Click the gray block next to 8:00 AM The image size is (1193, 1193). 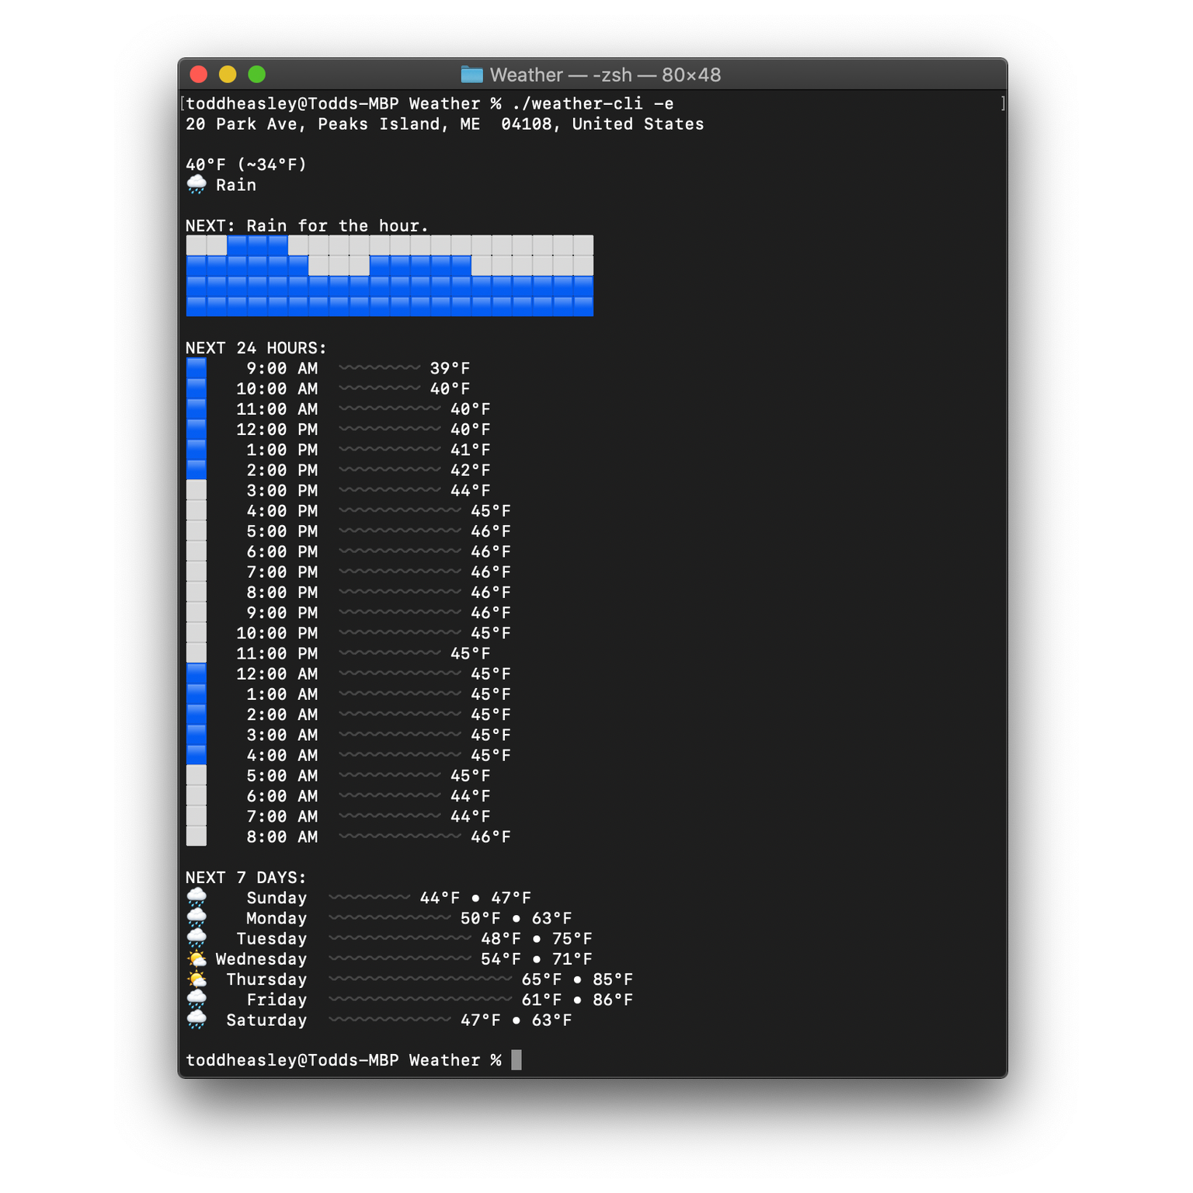[x=197, y=836]
